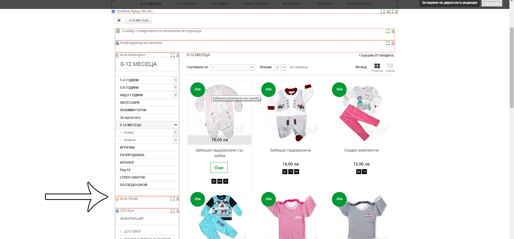This screenshot has width=514, height=239.
Task: Move the Блок Категории block with green arrows
Action: pyautogui.click(x=172, y=55)
